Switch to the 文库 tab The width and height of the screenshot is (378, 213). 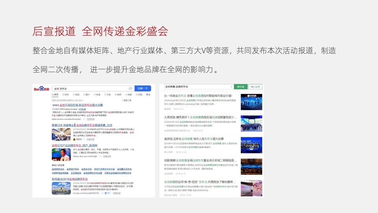click(107, 95)
